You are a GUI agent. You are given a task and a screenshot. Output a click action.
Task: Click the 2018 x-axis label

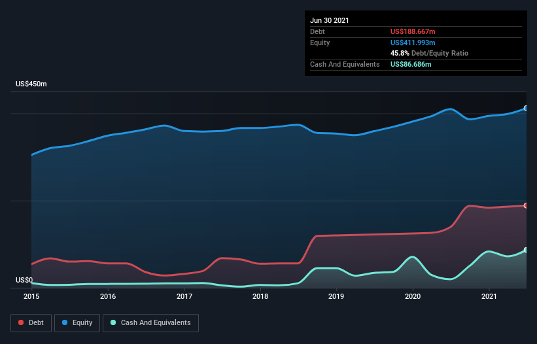tap(260, 296)
